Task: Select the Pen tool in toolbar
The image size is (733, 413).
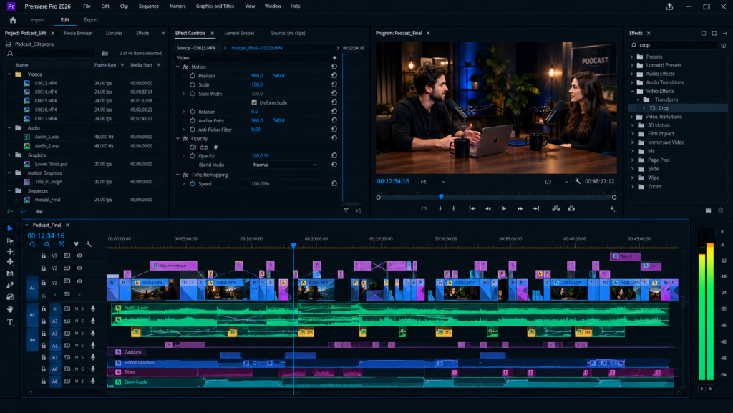Action: [10, 285]
